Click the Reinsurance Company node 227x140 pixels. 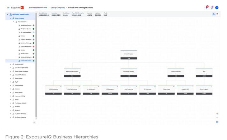coord(72,72)
